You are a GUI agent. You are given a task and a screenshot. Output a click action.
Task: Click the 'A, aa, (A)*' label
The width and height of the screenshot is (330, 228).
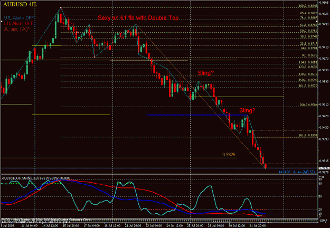pyautogui.click(x=16, y=29)
